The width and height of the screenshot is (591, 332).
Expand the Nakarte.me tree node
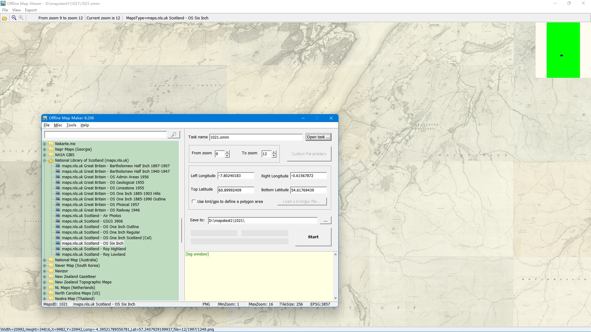(45, 144)
